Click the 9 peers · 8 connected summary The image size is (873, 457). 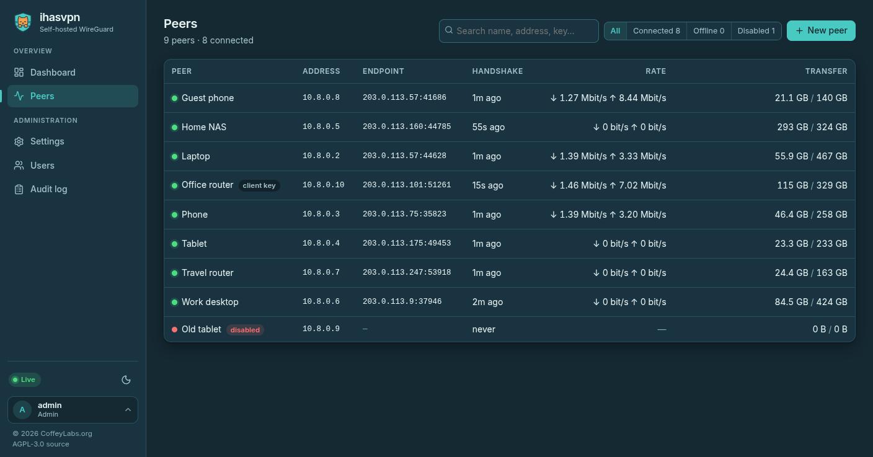(208, 40)
